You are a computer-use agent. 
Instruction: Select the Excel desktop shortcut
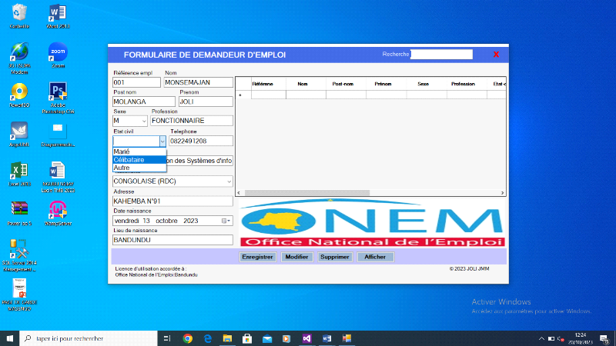pos(19,171)
